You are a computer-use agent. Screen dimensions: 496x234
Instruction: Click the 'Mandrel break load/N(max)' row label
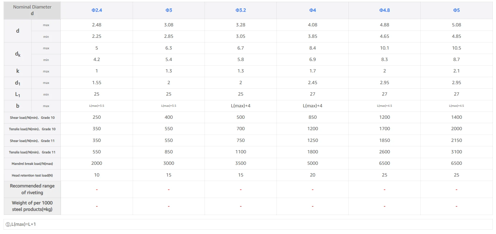[32, 164]
